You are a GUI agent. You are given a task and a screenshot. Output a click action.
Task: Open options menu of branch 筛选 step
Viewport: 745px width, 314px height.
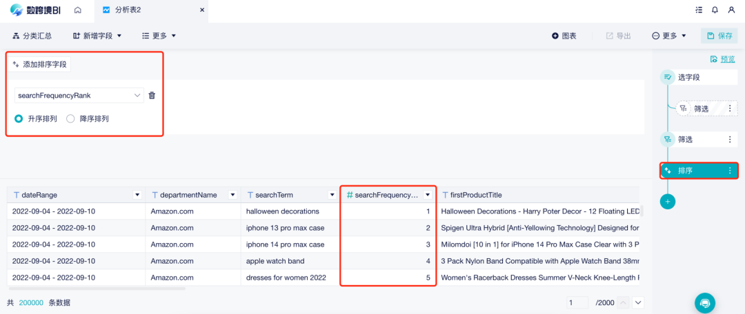tap(731, 109)
